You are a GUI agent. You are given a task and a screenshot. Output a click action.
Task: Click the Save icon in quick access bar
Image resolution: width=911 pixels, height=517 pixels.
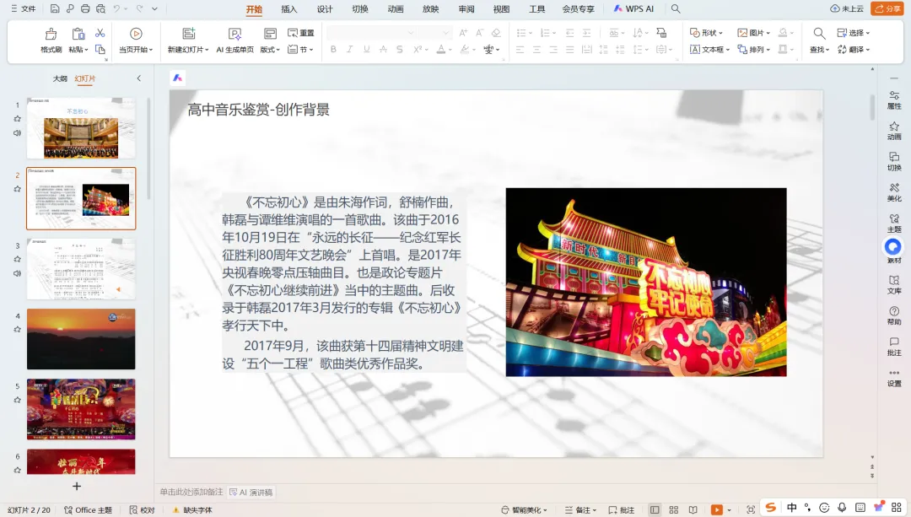coord(55,8)
